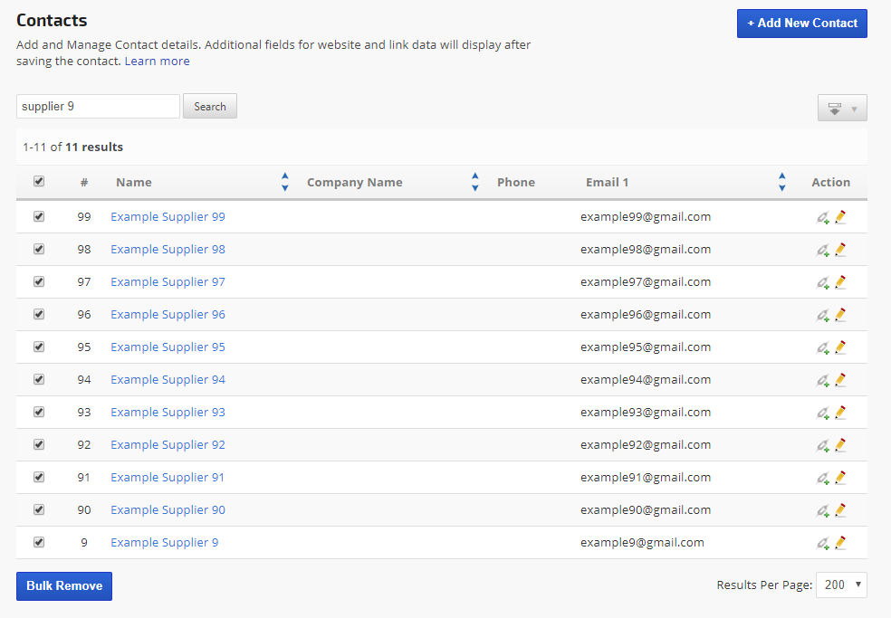Add link to Example Supplier 95
This screenshot has width=891, height=618.
[822, 347]
